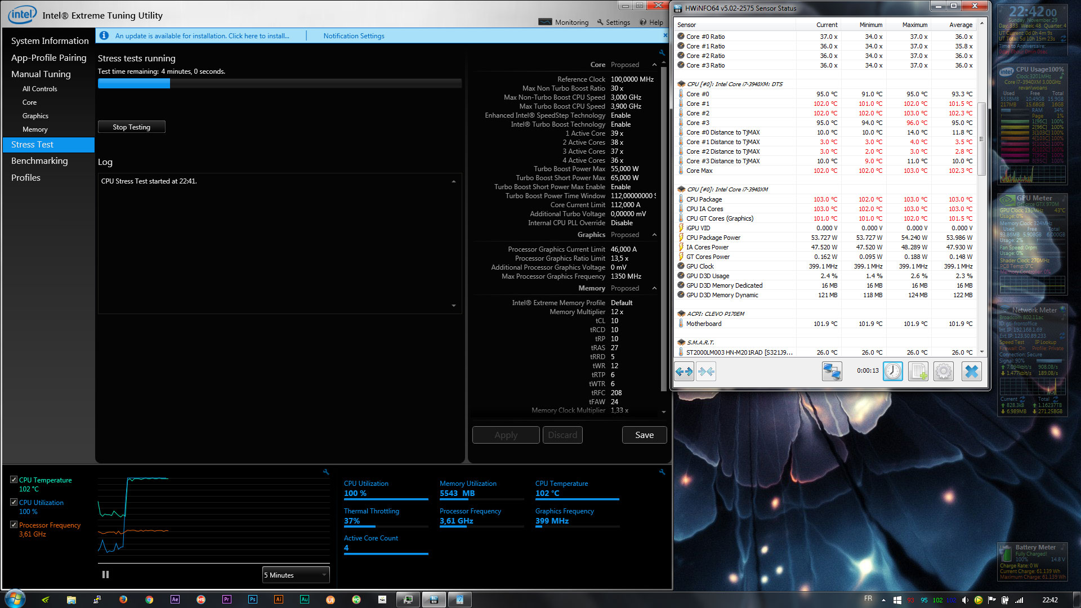Screen dimensions: 1081x608
Task: Dismiss the update notification bar
Action: coord(665,35)
